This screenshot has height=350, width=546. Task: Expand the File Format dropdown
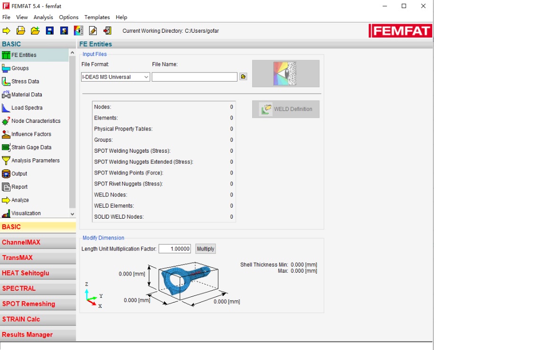[115, 77]
